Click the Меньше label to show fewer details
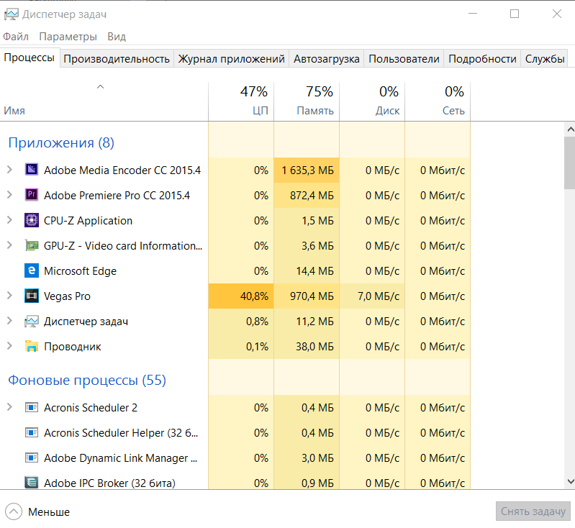The height and width of the screenshot is (528, 575). (49, 512)
